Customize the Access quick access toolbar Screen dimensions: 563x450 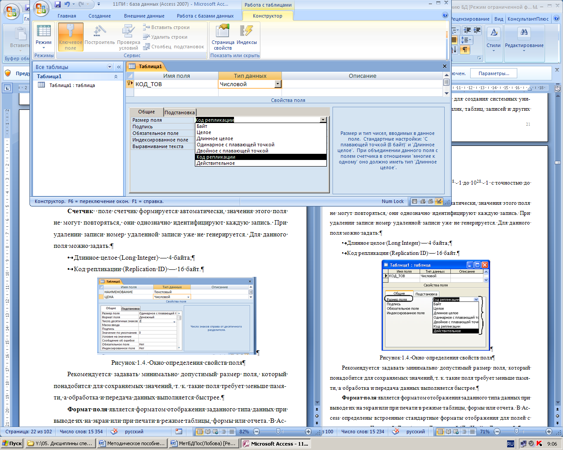pyautogui.click(x=99, y=4)
